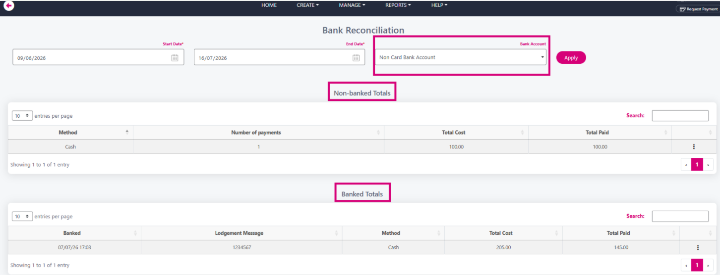Viewport: 720px width, 275px height.
Task: Select page 1 in Banked pagination
Action: [x=697, y=265]
